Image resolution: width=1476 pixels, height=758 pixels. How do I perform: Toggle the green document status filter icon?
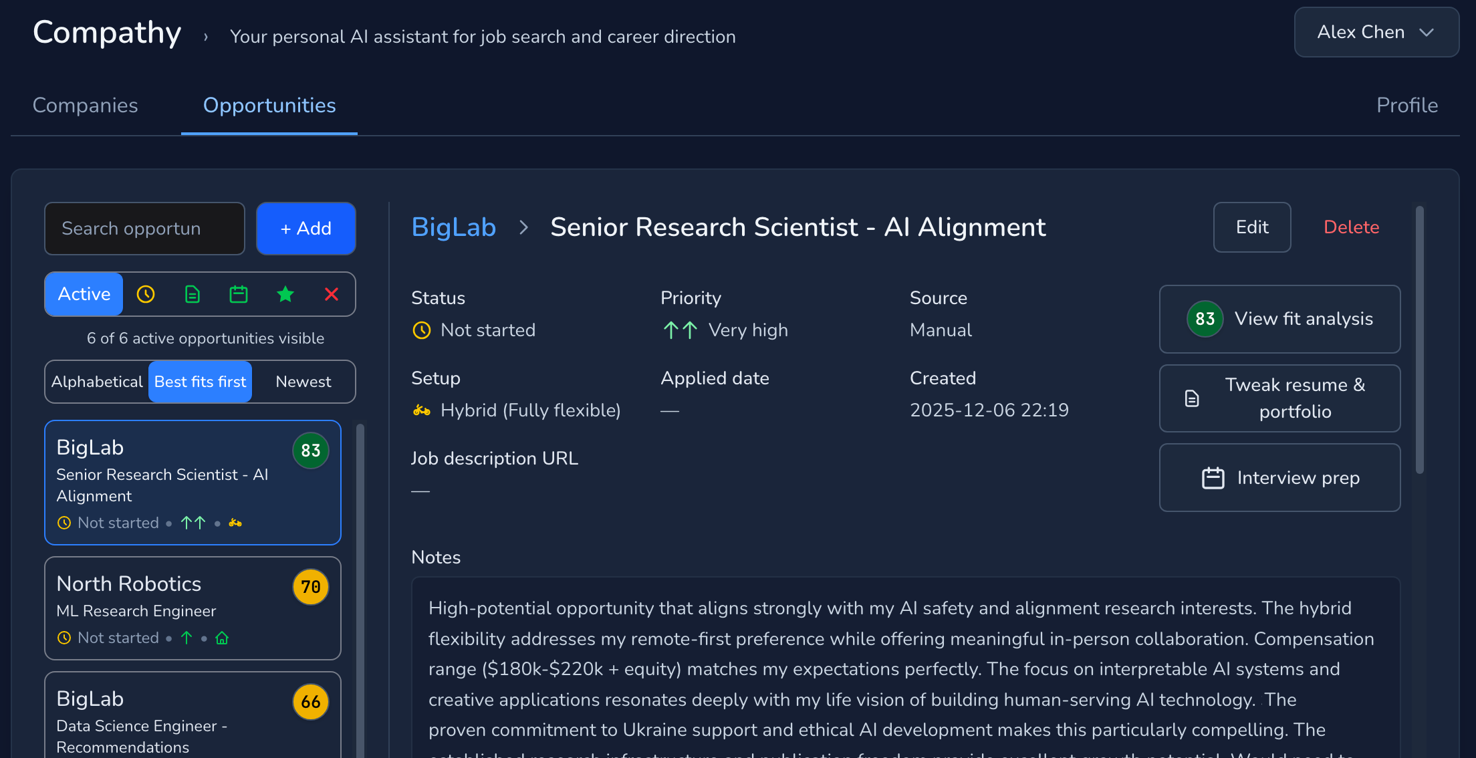tap(192, 294)
